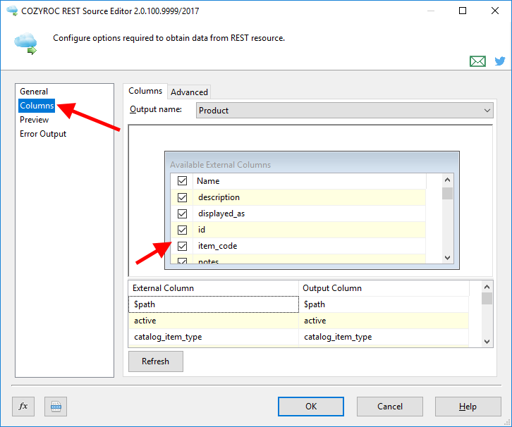
Task: Open Help with the Help button
Action: [x=468, y=407]
